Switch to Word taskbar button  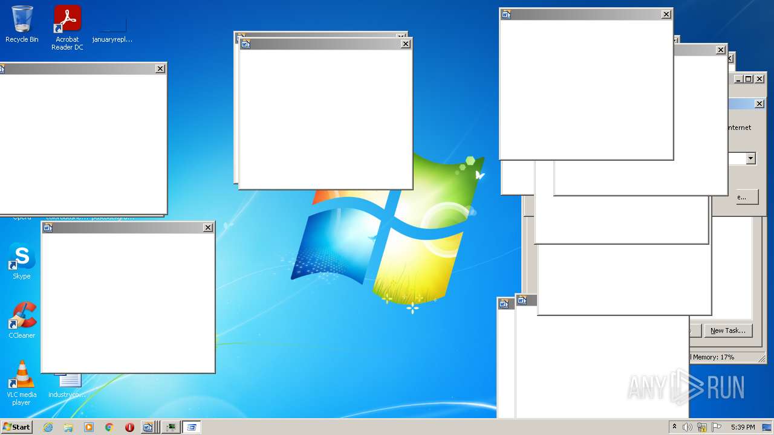[x=149, y=427]
